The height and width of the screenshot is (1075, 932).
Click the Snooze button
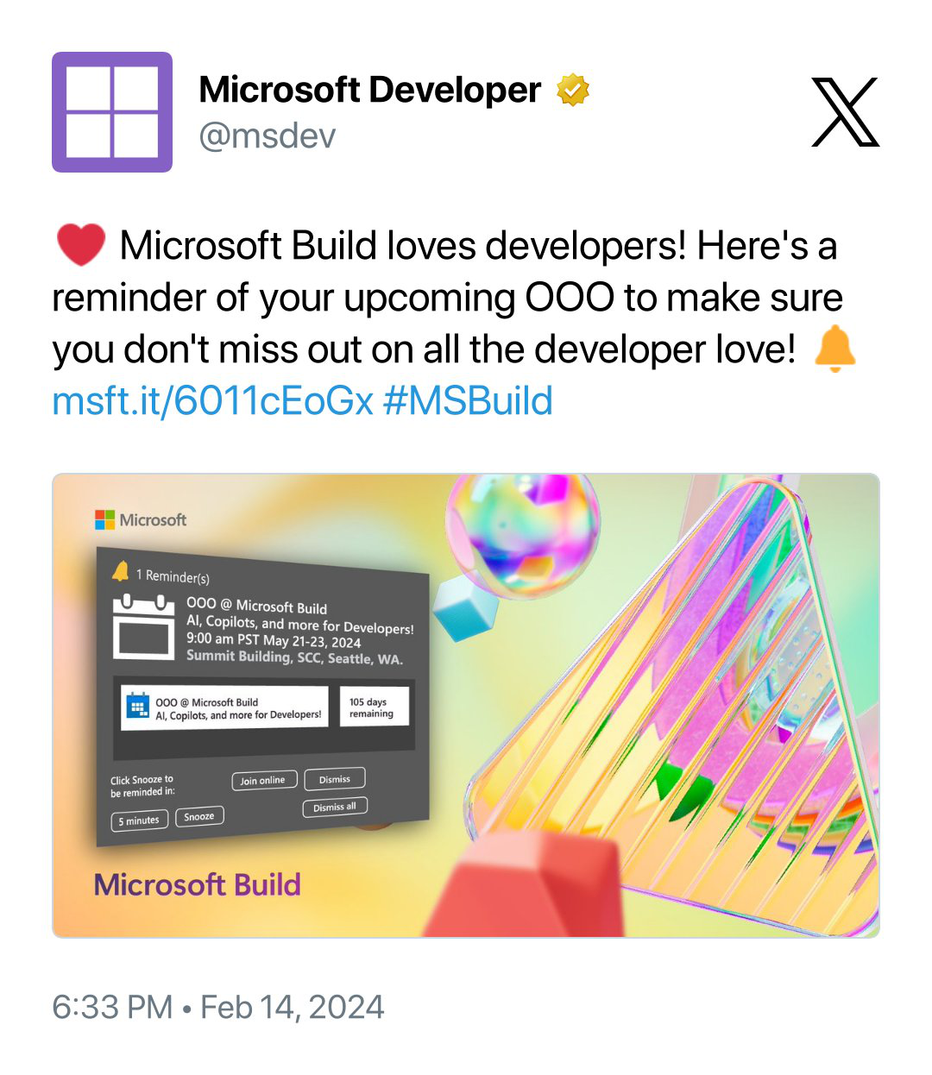pos(199,816)
